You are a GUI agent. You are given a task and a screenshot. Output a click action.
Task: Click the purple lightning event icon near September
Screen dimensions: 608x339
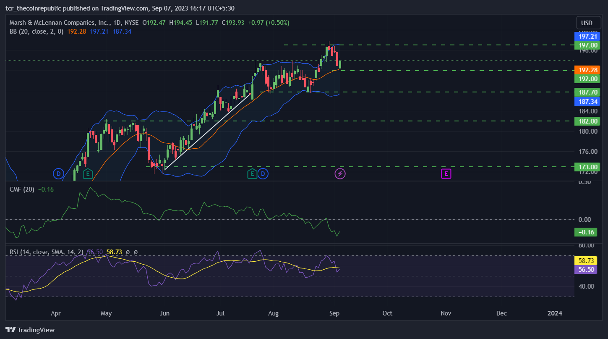tap(340, 173)
